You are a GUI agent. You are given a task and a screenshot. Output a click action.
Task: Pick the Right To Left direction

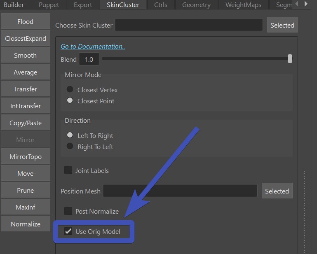pos(70,146)
